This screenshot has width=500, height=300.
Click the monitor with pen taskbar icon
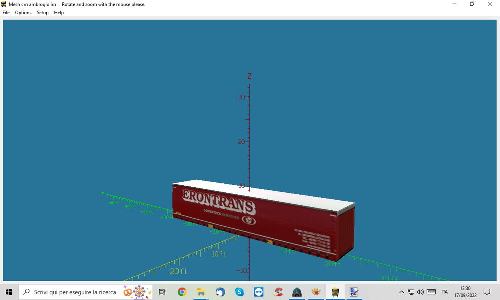[x=354, y=292]
